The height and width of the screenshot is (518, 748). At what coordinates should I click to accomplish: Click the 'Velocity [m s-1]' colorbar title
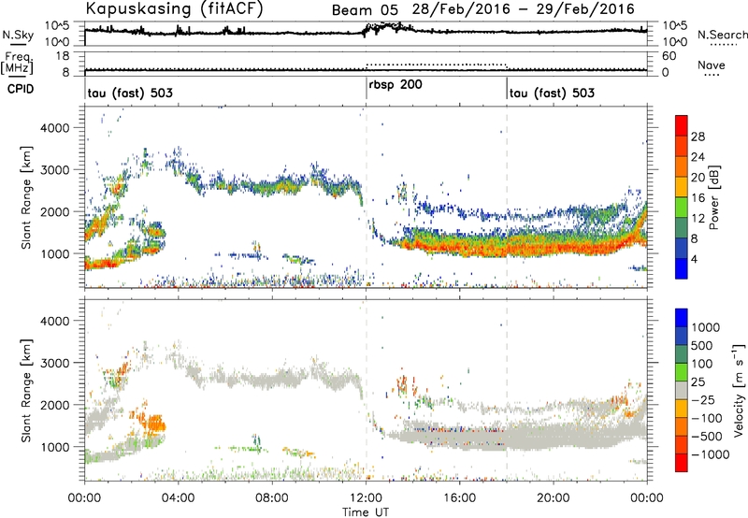point(738,389)
